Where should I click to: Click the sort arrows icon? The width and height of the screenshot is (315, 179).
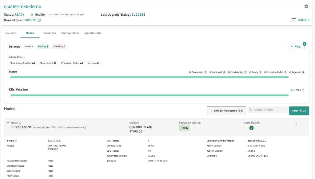[x=211, y=111]
